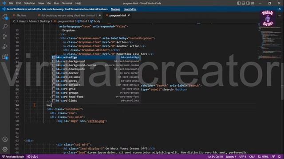Select the program.html editor tab

coord(118,15)
